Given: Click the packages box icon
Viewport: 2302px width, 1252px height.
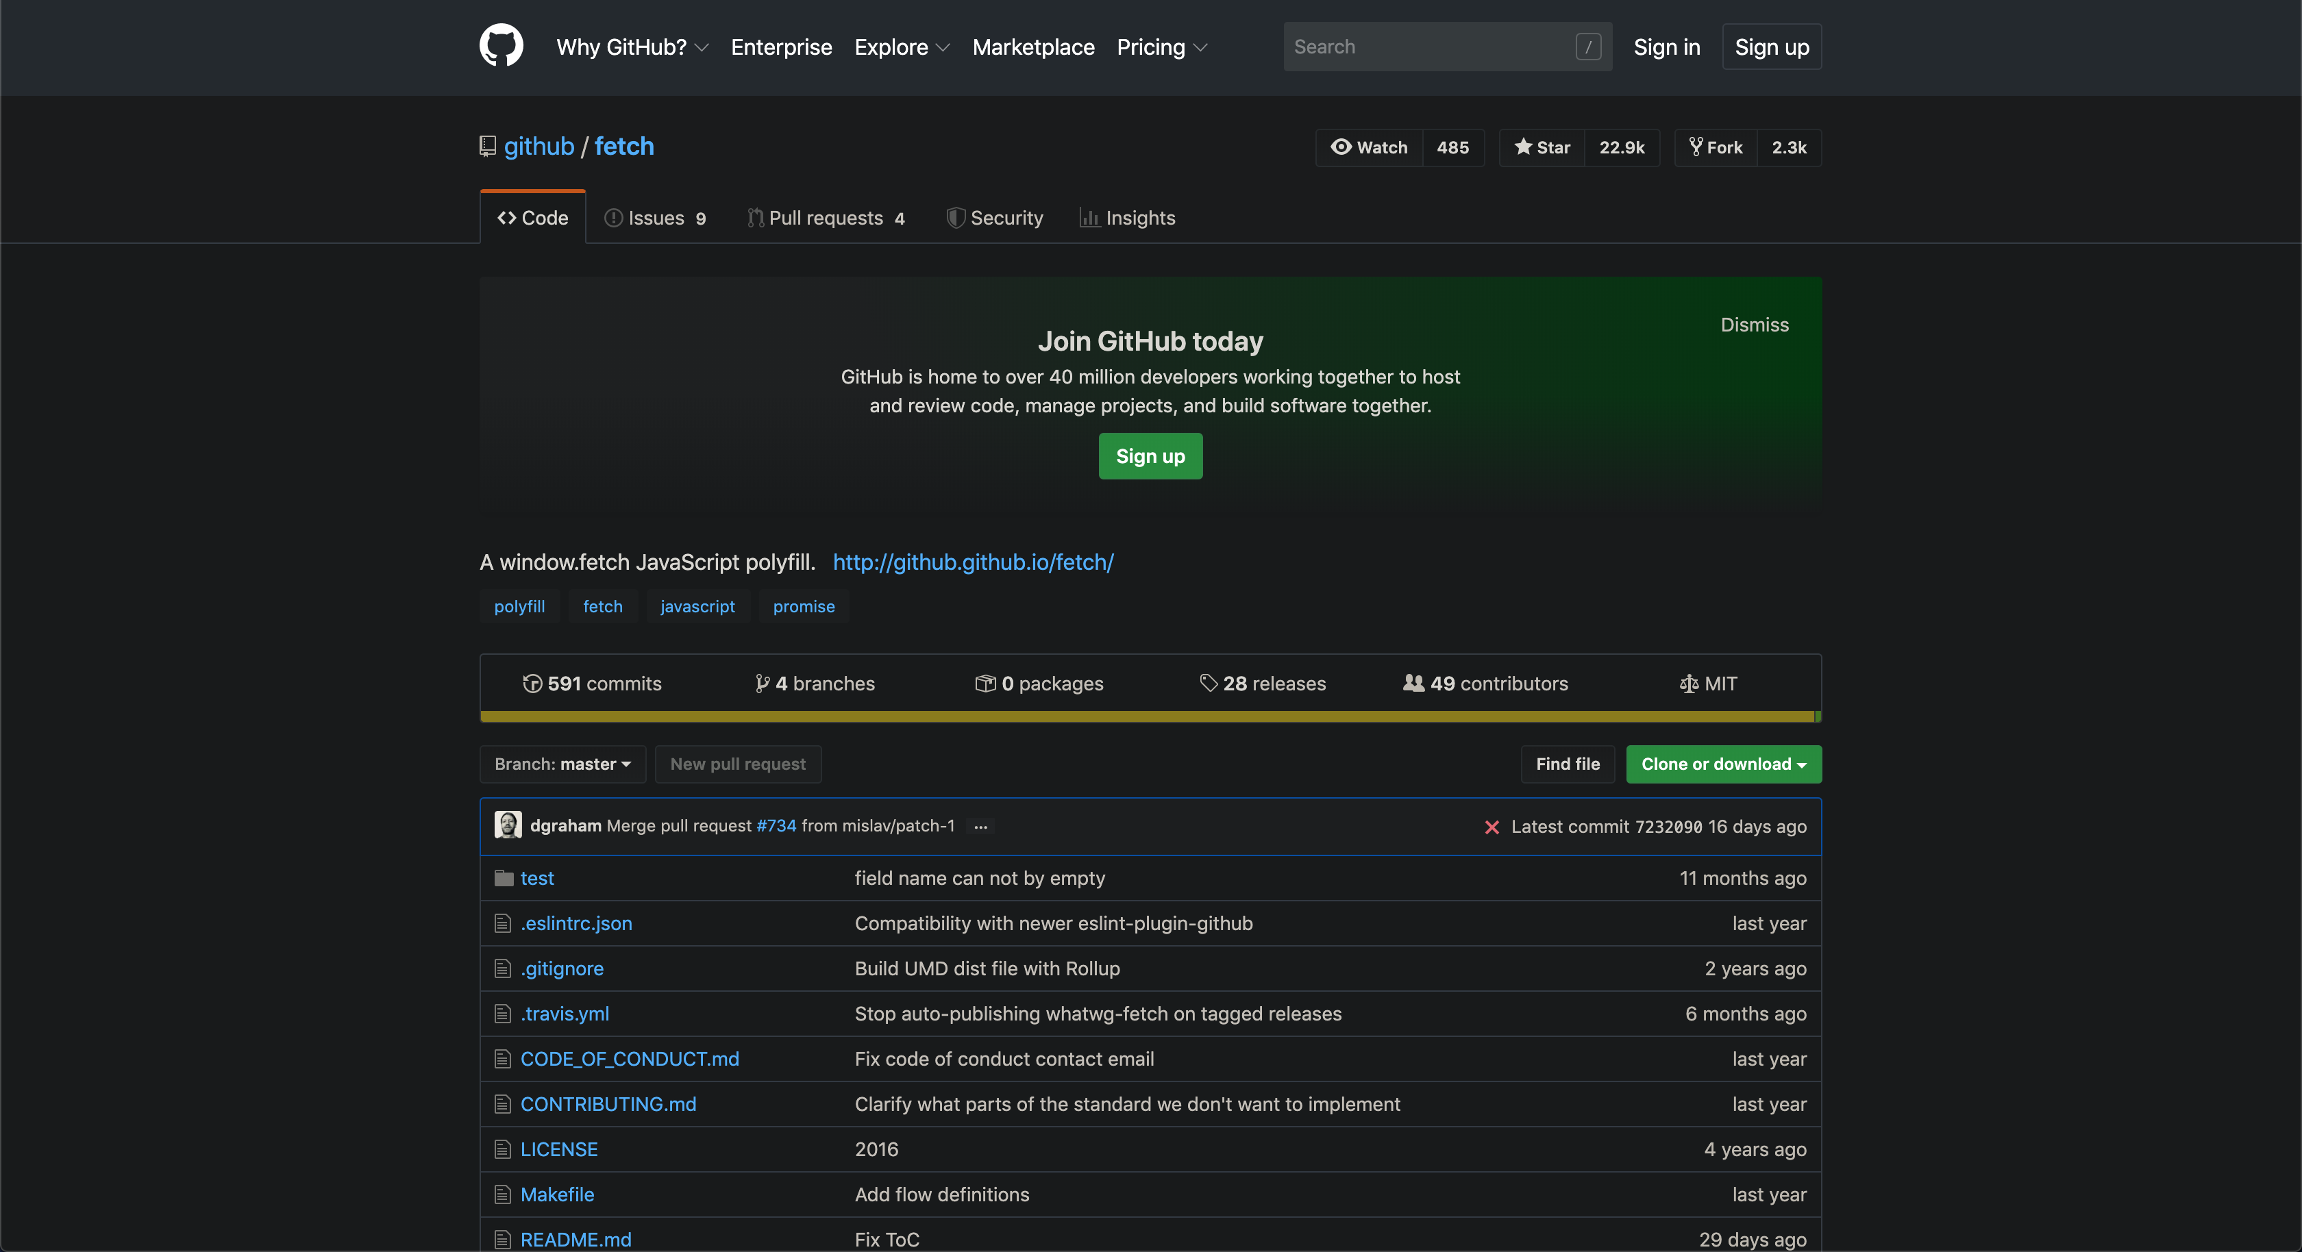Looking at the screenshot, I should coord(985,684).
